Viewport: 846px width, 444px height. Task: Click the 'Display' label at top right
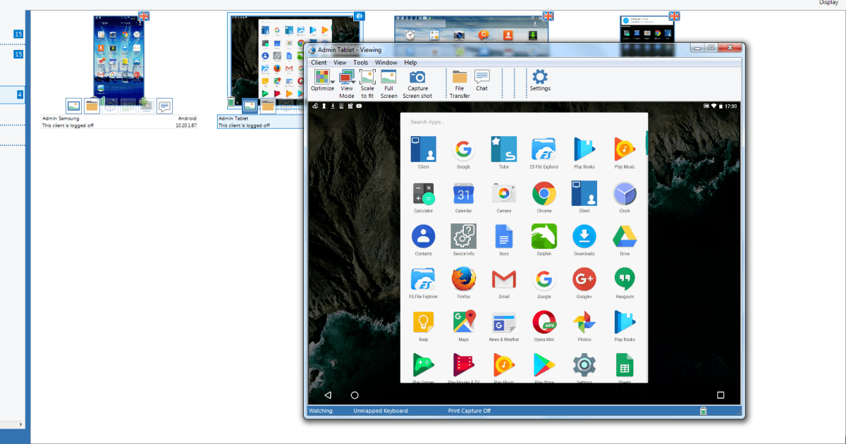[829, 3]
